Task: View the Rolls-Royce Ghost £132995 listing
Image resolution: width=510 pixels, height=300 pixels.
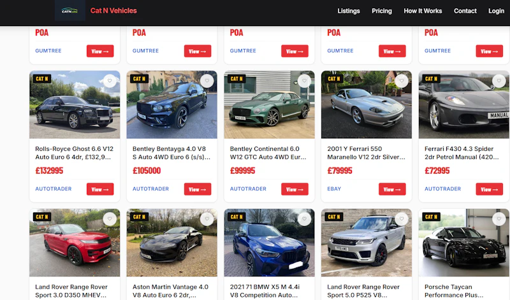Action: click(100, 189)
